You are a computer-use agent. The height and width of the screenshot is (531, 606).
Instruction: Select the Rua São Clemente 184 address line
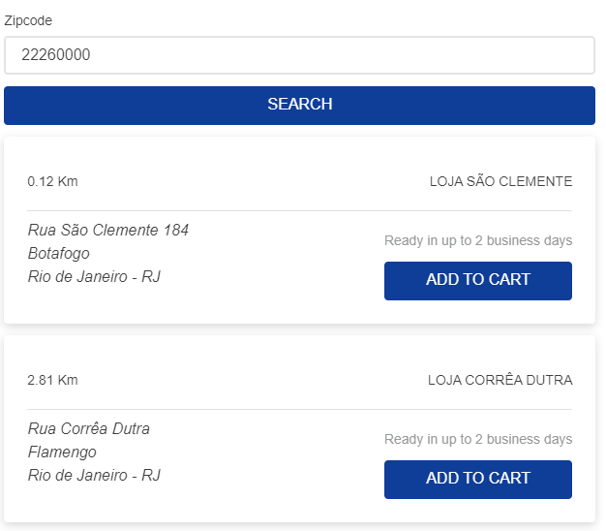click(108, 230)
